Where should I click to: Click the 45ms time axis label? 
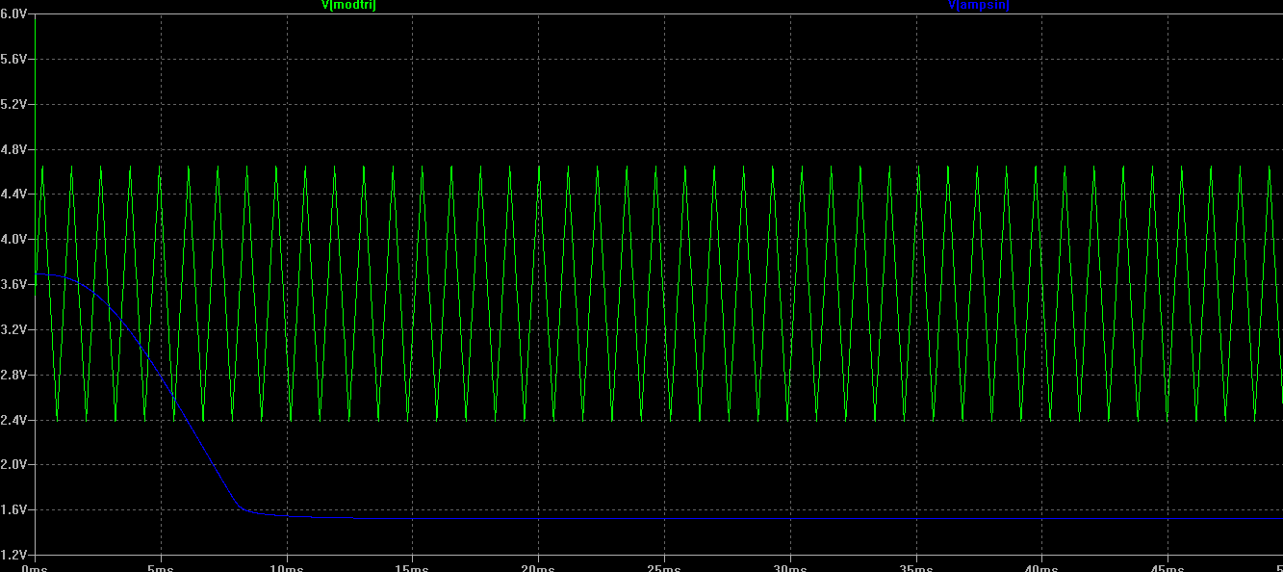pyautogui.click(x=1168, y=565)
